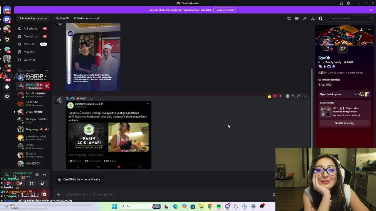Open the Arkadaşlar tab
This screenshot has width=376, height=211.
[x=33, y=28]
